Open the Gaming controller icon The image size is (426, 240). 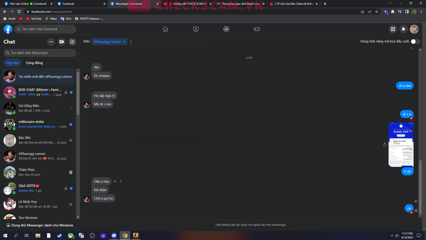tap(257, 29)
